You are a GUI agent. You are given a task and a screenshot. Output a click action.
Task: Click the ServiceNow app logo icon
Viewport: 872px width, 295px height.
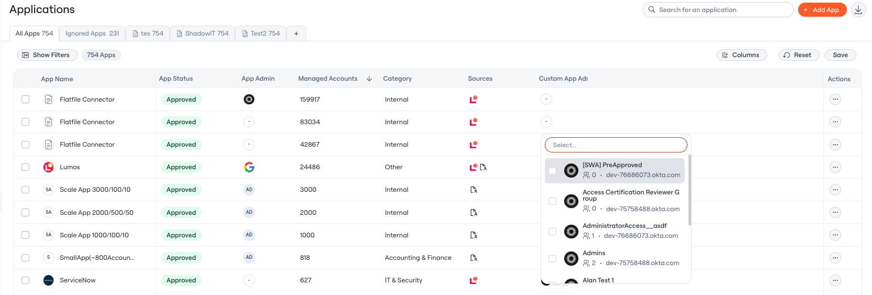pos(48,280)
